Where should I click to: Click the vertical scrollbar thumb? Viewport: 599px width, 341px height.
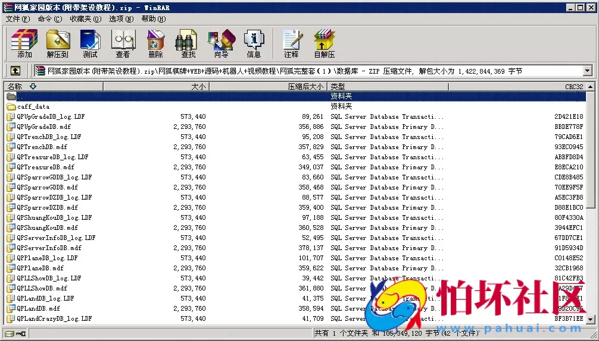pos(591,149)
